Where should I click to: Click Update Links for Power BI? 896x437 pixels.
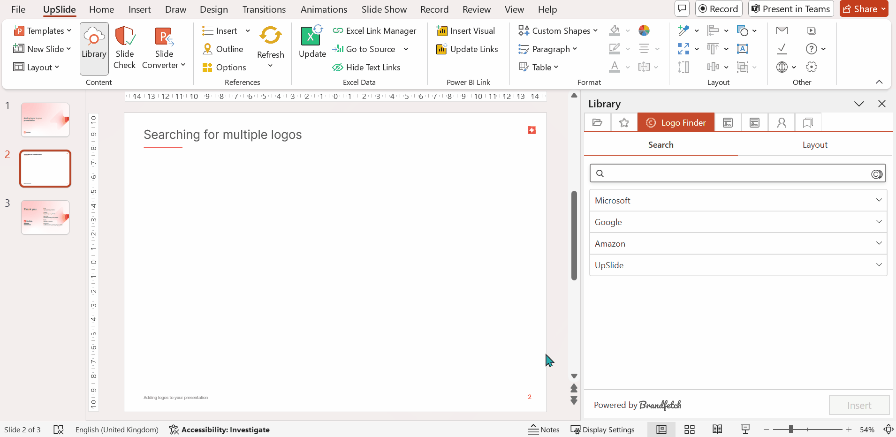pos(467,49)
